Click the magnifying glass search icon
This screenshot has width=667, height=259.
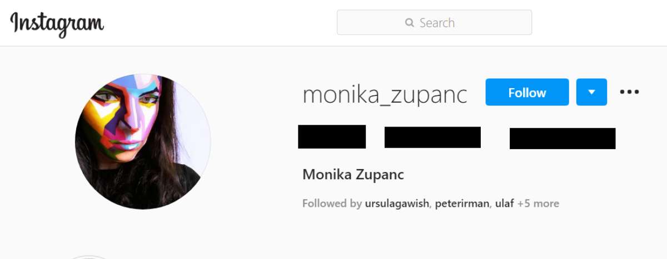(410, 23)
